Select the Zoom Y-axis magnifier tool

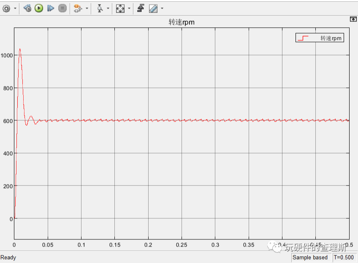pos(100,8)
